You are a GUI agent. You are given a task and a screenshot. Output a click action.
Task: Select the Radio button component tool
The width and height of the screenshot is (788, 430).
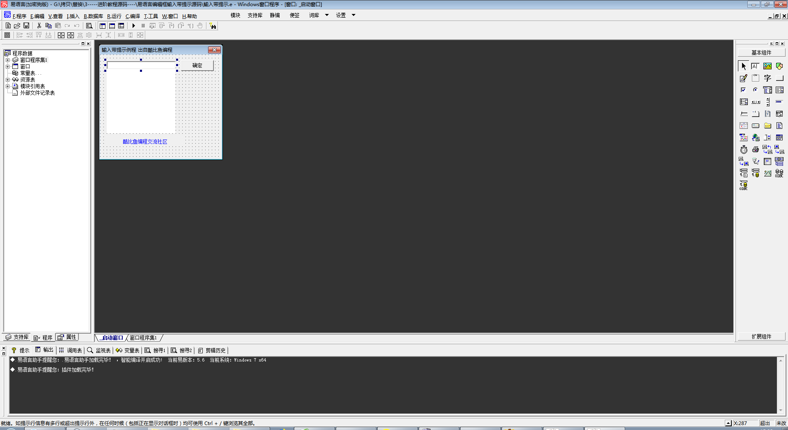point(755,90)
